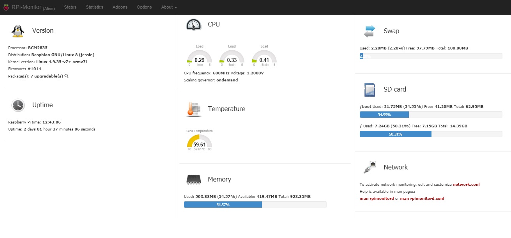
Task: Click the Uptime clock icon
Action: click(x=18, y=105)
